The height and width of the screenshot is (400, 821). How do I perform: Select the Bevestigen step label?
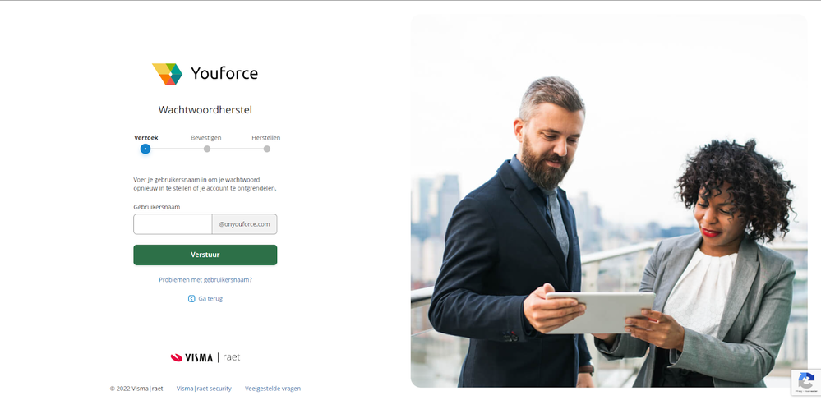206,138
